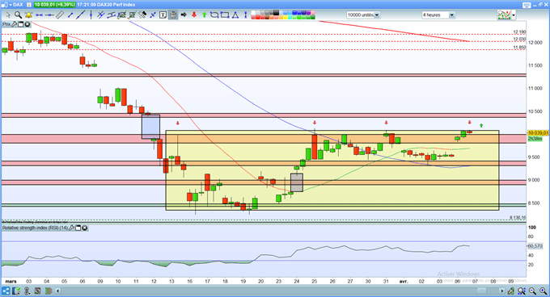Click the horizontal time scrollbar track

coord(281,291)
